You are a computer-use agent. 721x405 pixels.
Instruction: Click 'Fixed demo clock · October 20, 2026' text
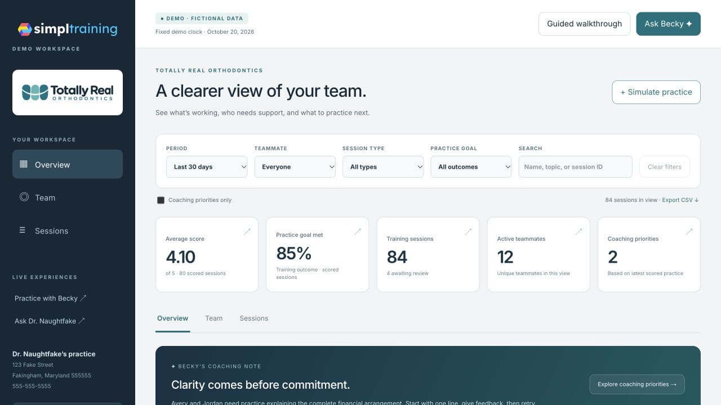point(204,32)
